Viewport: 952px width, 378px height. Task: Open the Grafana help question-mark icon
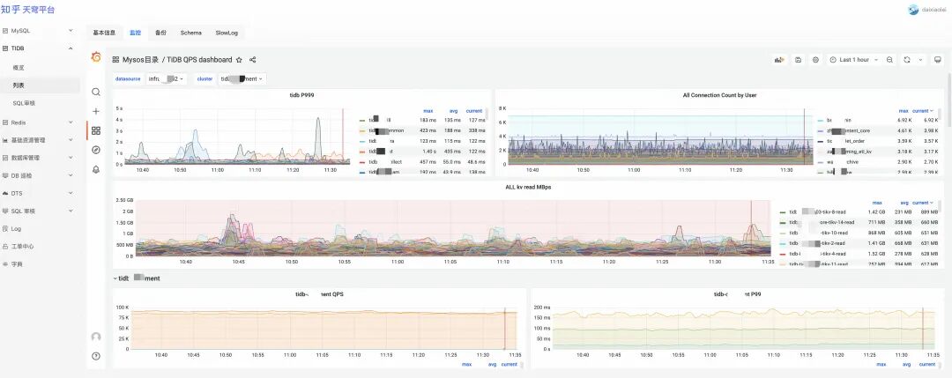click(x=96, y=356)
